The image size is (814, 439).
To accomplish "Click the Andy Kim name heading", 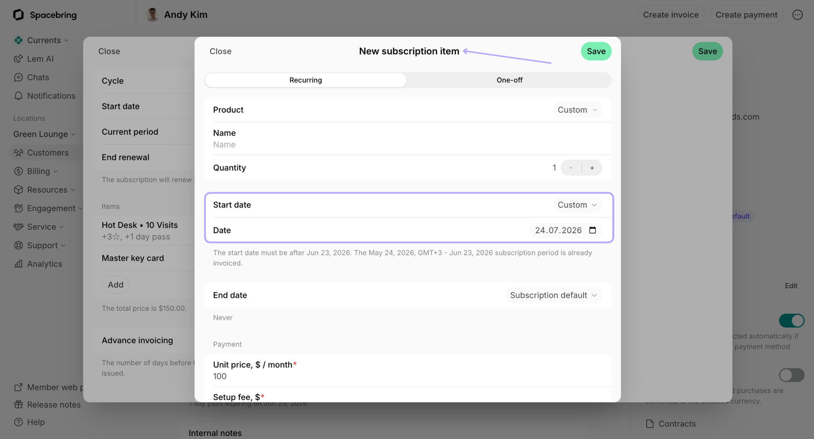I will (186, 15).
